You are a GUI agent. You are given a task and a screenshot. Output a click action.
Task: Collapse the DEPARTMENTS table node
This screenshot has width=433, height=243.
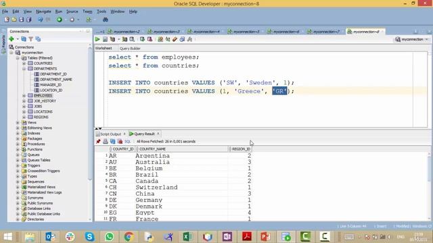coord(24,69)
